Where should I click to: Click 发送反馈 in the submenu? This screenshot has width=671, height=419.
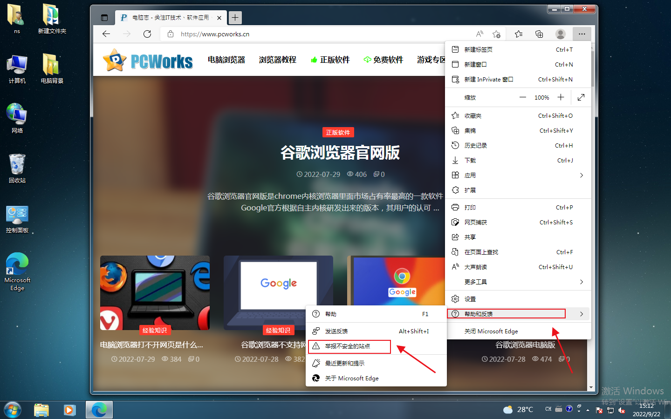tap(376, 331)
